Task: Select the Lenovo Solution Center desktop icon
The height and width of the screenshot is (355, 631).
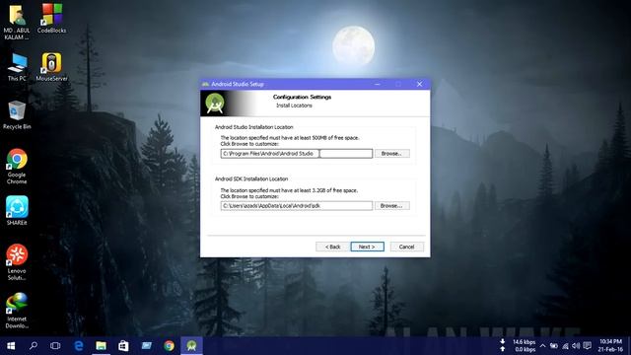Action: pos(17,262)
